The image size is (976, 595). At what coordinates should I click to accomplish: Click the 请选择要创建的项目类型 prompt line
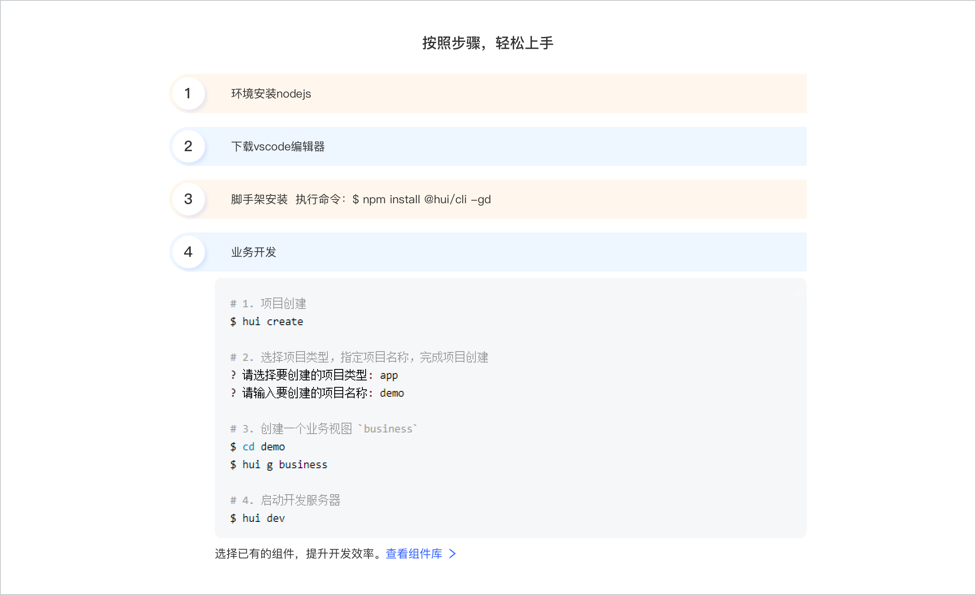(314, 375)
